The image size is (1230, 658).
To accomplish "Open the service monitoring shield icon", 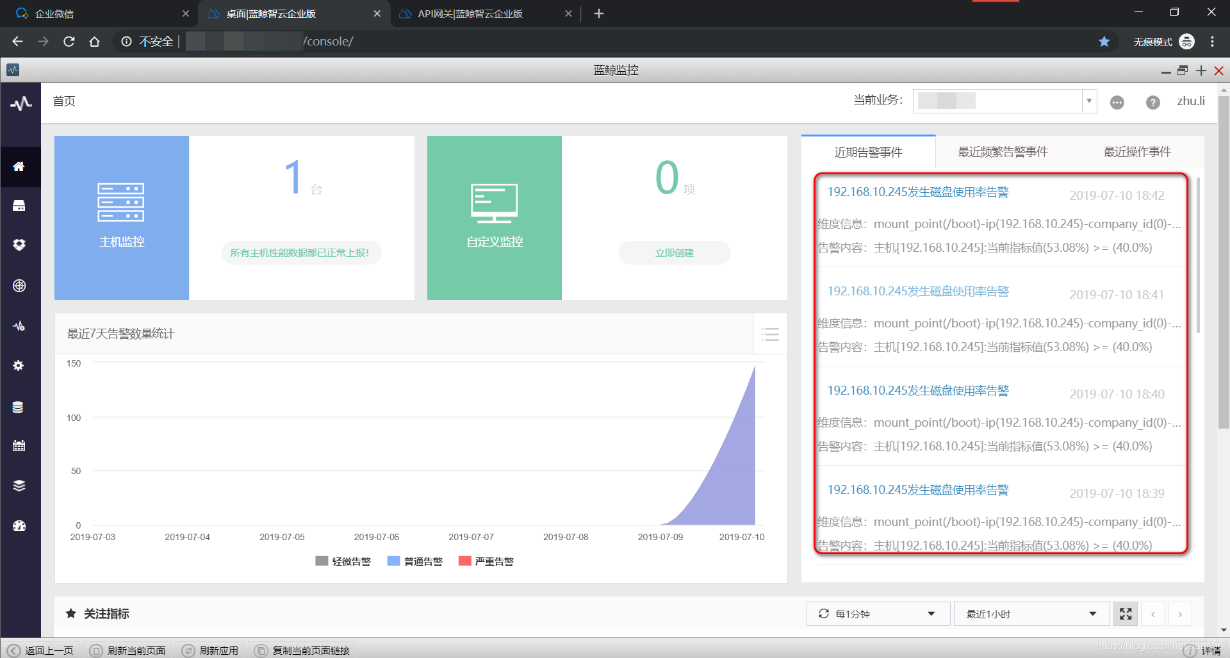I will [x=19, y=245].
